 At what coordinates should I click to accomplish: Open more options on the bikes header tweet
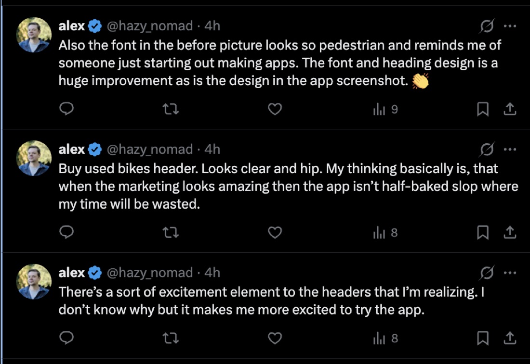tap(510, 149)
